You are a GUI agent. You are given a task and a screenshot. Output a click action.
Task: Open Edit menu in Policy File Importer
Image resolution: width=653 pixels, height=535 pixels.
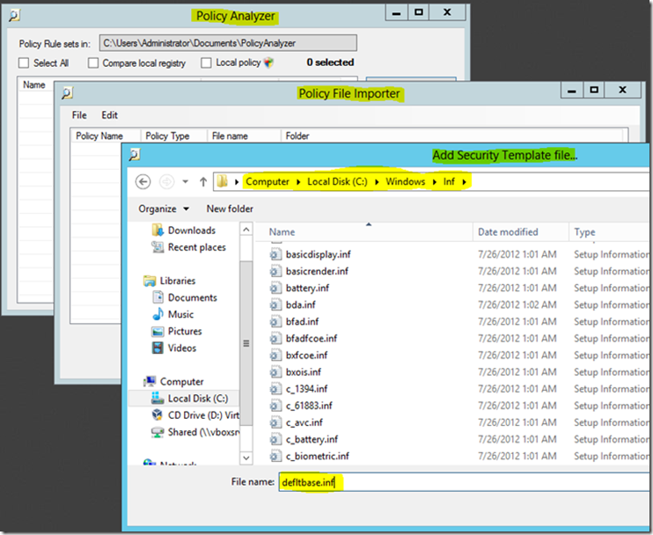[109, 115]
